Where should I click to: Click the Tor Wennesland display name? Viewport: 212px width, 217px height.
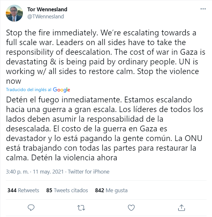[x=47, y=9]
